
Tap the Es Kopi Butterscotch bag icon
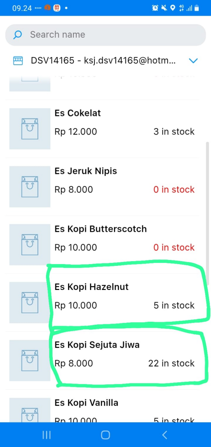pyautogui.click(x=30, y=245)
